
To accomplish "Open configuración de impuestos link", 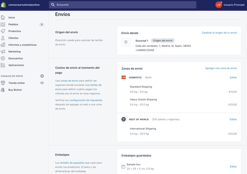I will click(x=86, y=100).
